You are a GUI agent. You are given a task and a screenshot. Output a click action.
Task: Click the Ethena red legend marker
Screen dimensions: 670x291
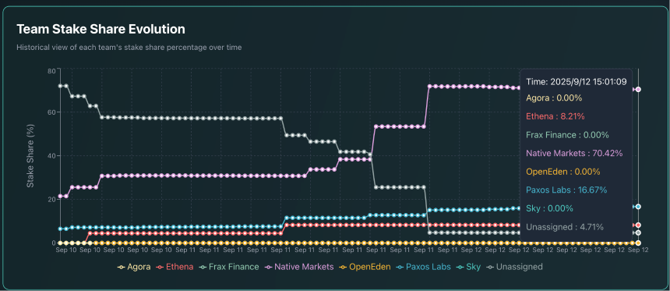[x=160, y=268]
